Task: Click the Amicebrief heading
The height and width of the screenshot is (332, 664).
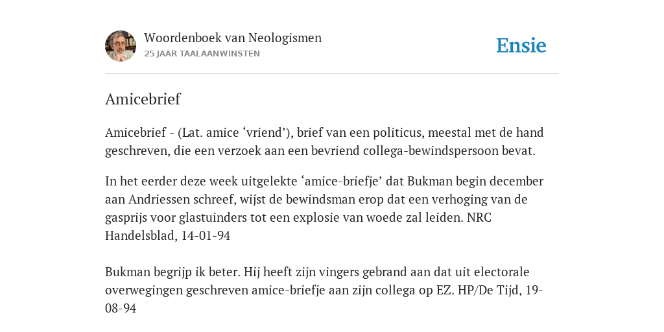Action: [143, 99]
